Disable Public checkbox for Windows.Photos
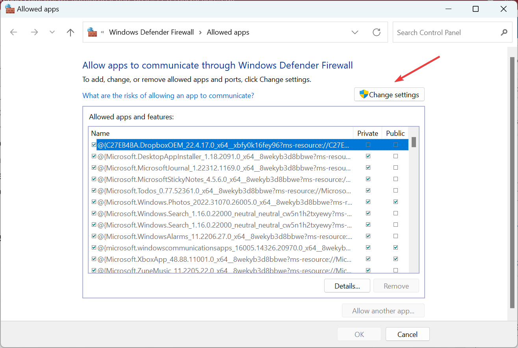The image size is (518, 348). click(x=395, y=202)
